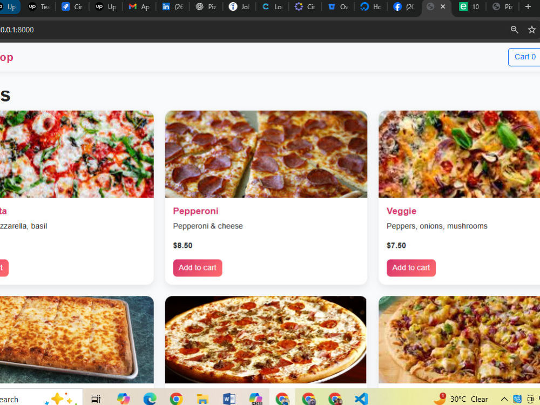Click the Veggie pizza photo
540x405 pixels.
click(x=459, y=154)
